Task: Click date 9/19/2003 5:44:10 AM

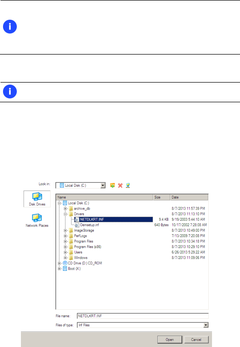Action: click(x=188, y=219)
